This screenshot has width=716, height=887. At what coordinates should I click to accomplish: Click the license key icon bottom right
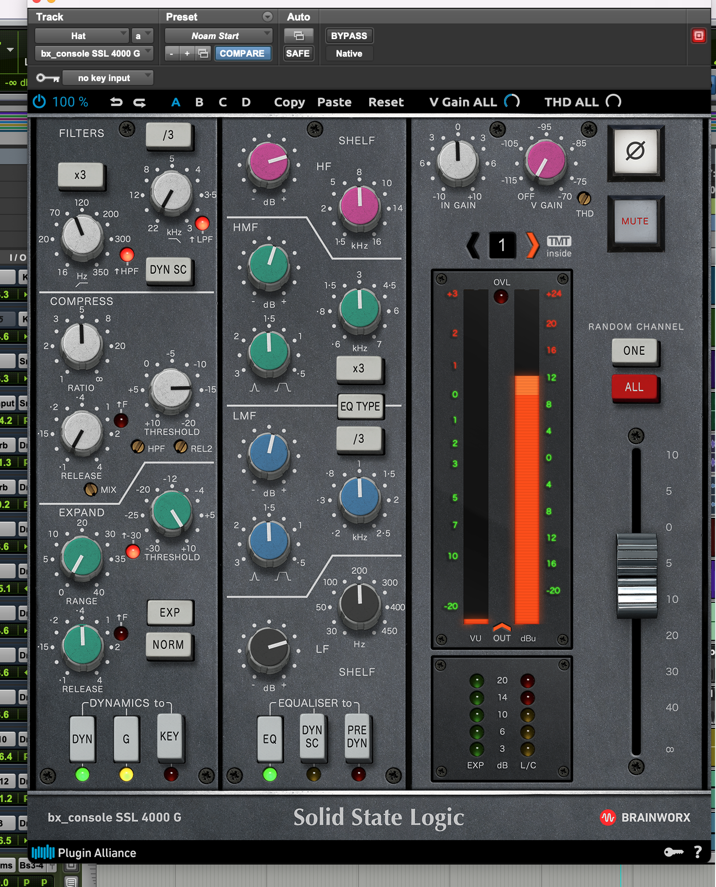point(674,852)
